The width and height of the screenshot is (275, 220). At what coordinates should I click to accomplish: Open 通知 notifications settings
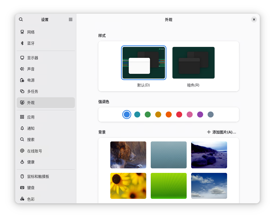click(x=31, y=128)
